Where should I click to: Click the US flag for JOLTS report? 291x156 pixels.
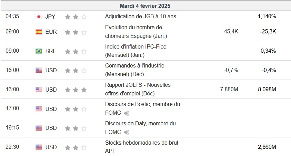point(39,90)
